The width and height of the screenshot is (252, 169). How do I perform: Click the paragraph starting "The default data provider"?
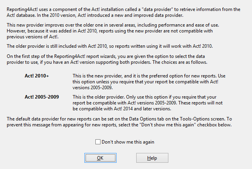(x=119, y=122)
